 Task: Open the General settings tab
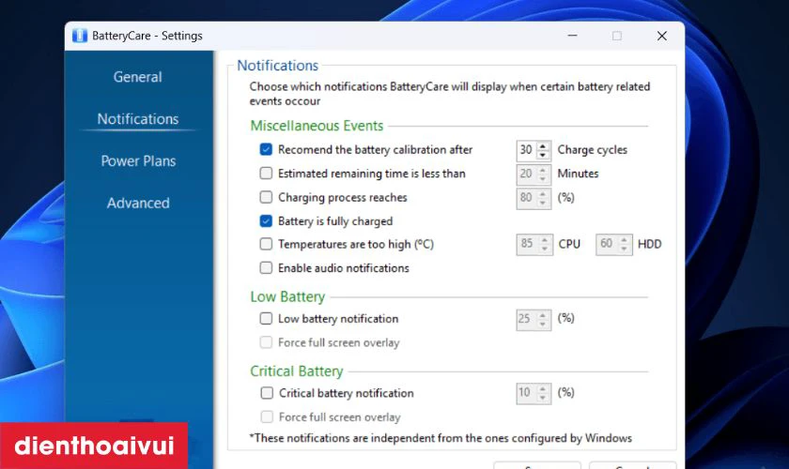137,77
